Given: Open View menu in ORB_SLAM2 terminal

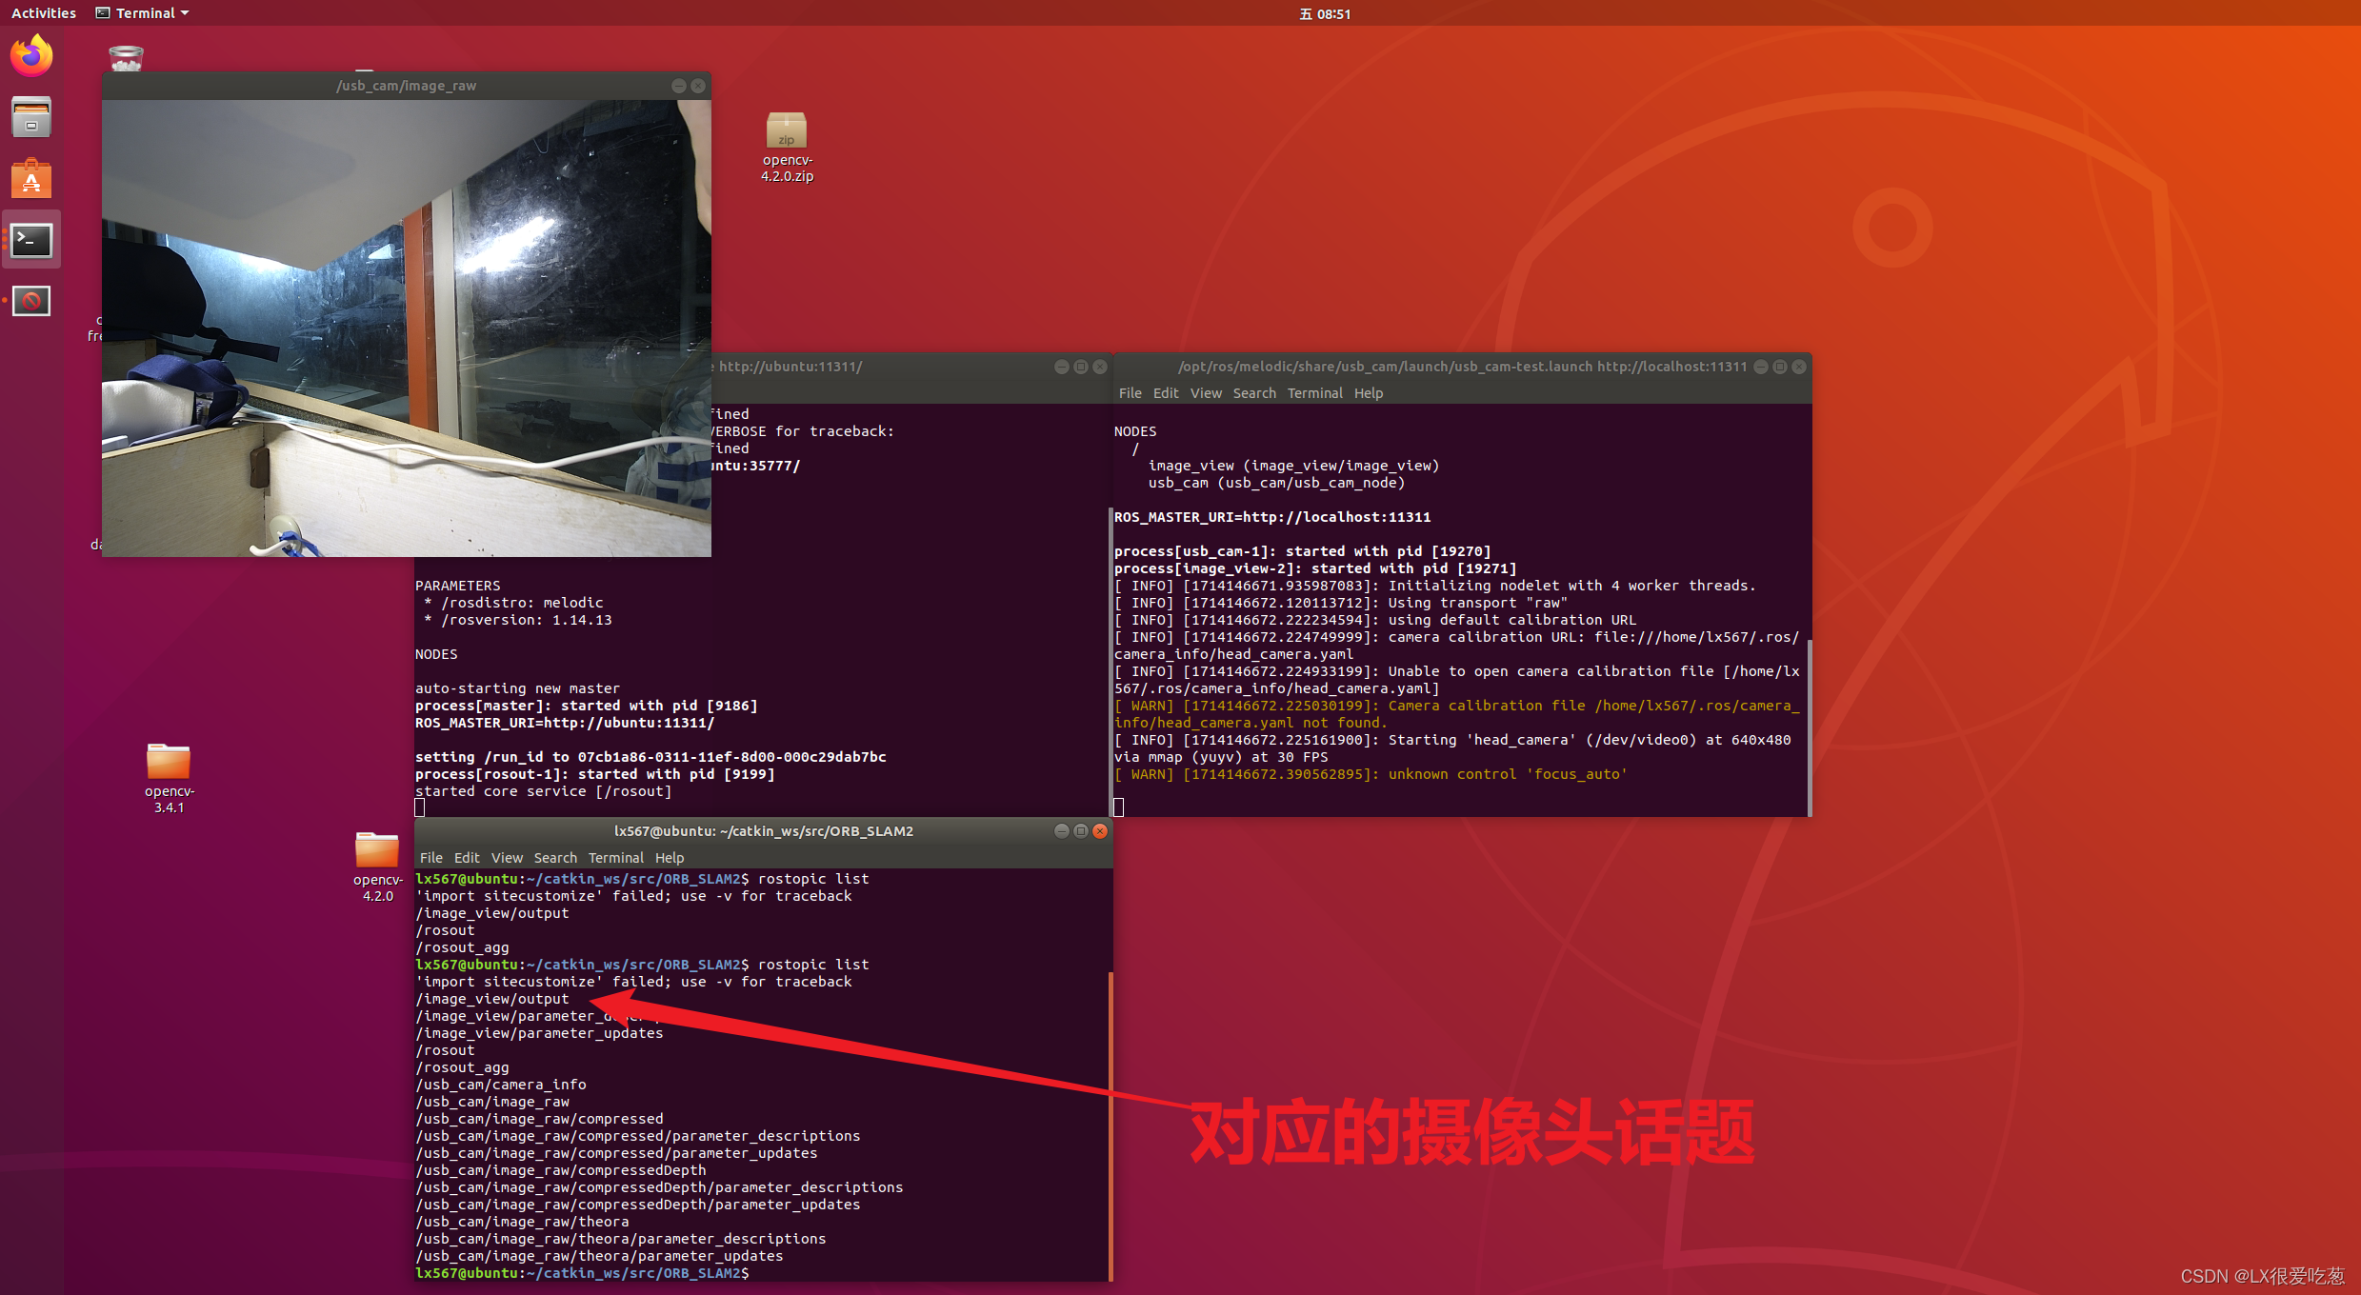Looking at the screenshot, I should tap(507, 858).
